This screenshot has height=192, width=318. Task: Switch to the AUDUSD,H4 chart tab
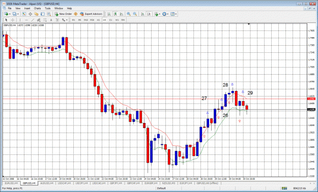click(47, 183)
